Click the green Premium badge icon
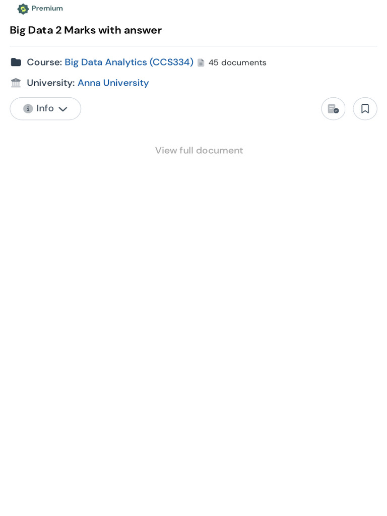This screenshot has width=387, height=516. (23, 9)
